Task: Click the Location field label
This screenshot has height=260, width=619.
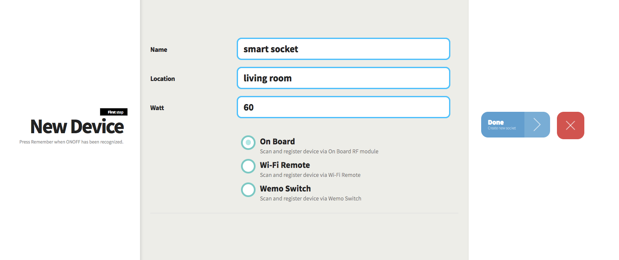Action: pyautogui.click(x=163, y=79)
